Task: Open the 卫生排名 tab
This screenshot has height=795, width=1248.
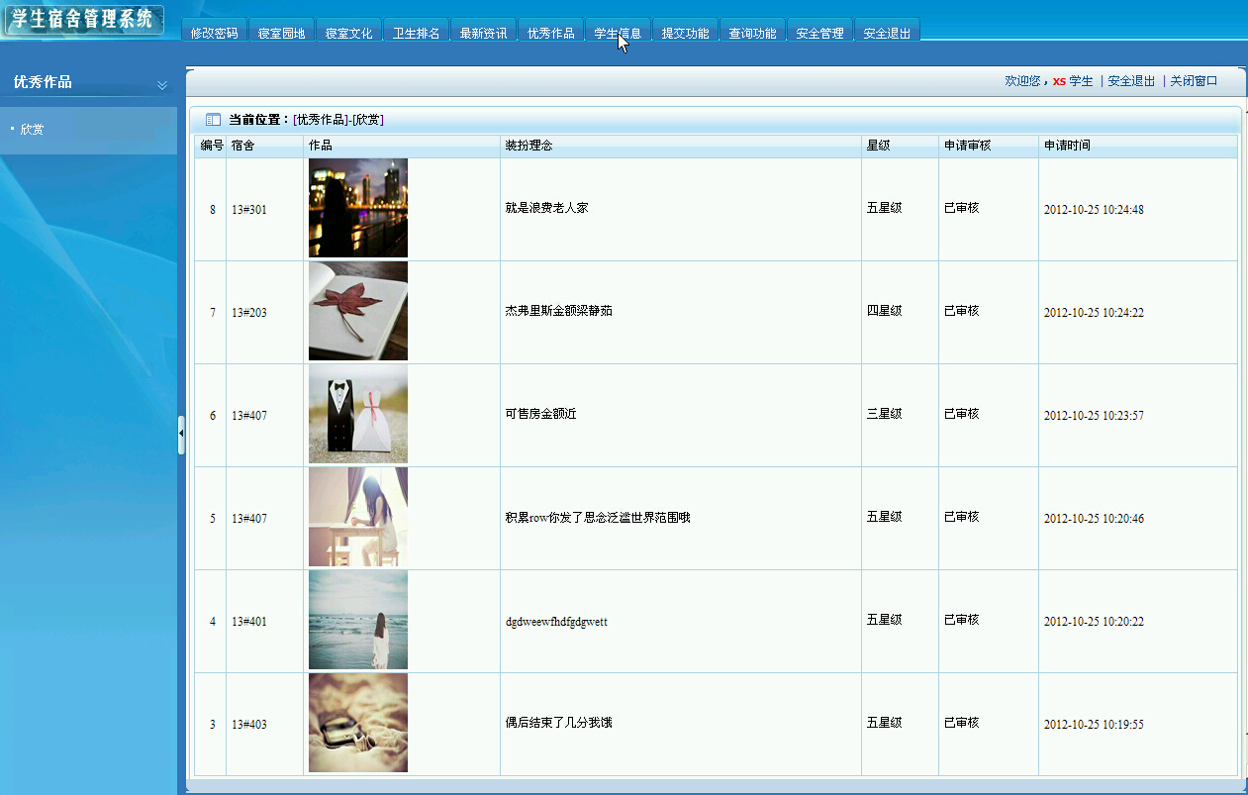Action: click(x=416, y=32)
